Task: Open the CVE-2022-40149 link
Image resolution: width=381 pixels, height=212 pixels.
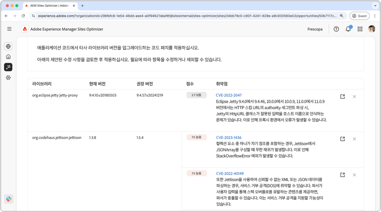Action: click(x=230, y=173)
